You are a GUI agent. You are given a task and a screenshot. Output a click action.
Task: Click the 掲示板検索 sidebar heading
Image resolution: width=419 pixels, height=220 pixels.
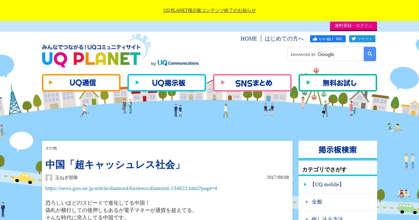pyautogui.click(x=338, y=150)
